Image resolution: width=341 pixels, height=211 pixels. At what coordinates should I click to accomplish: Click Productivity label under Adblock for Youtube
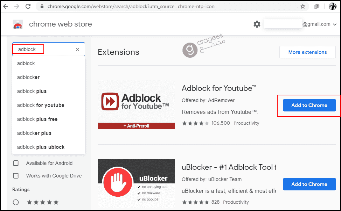[x=246, y=123]
